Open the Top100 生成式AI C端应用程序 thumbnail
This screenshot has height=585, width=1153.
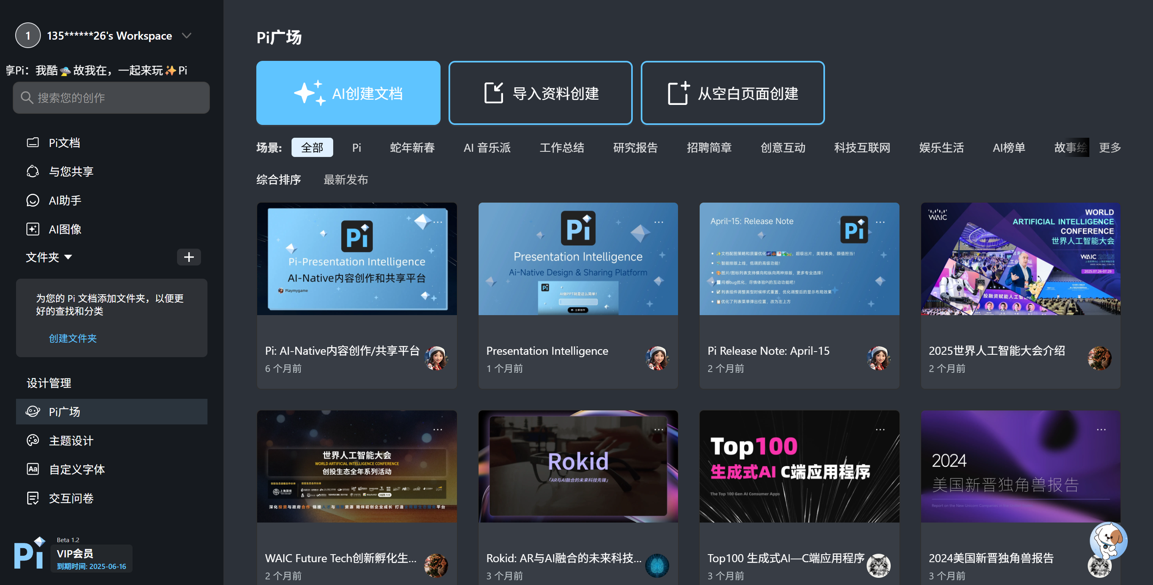click(x=799, y=466)
